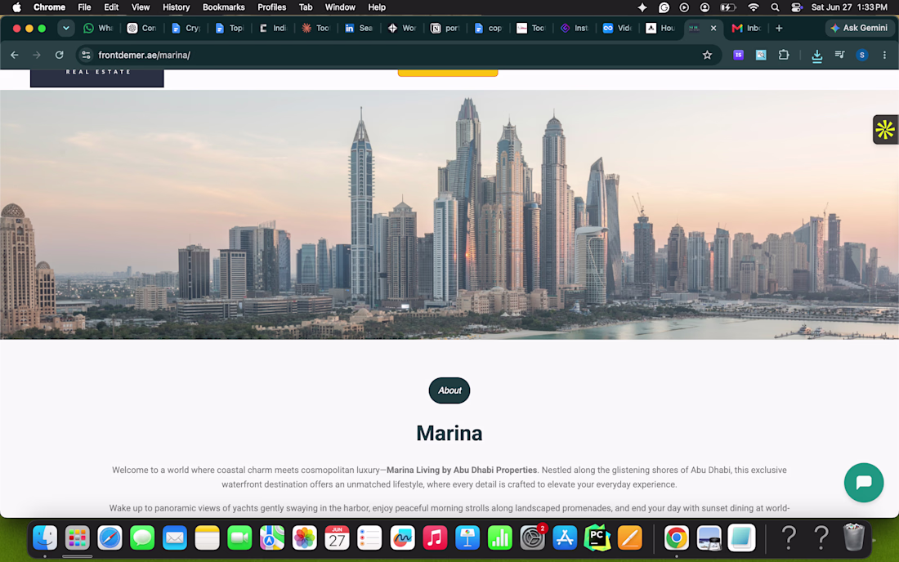Open the History menu

tap(176, 7)
